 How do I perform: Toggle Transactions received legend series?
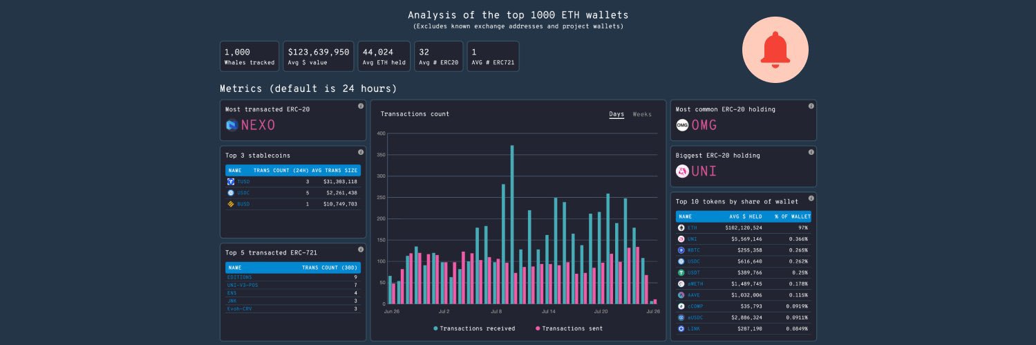(474, 328)
